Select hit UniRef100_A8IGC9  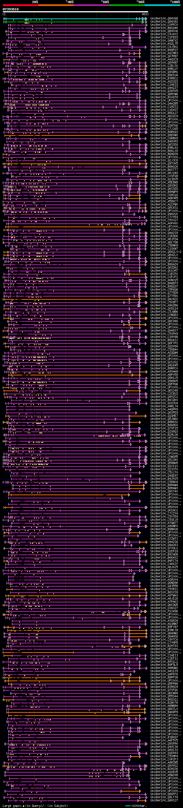point(164,116)
